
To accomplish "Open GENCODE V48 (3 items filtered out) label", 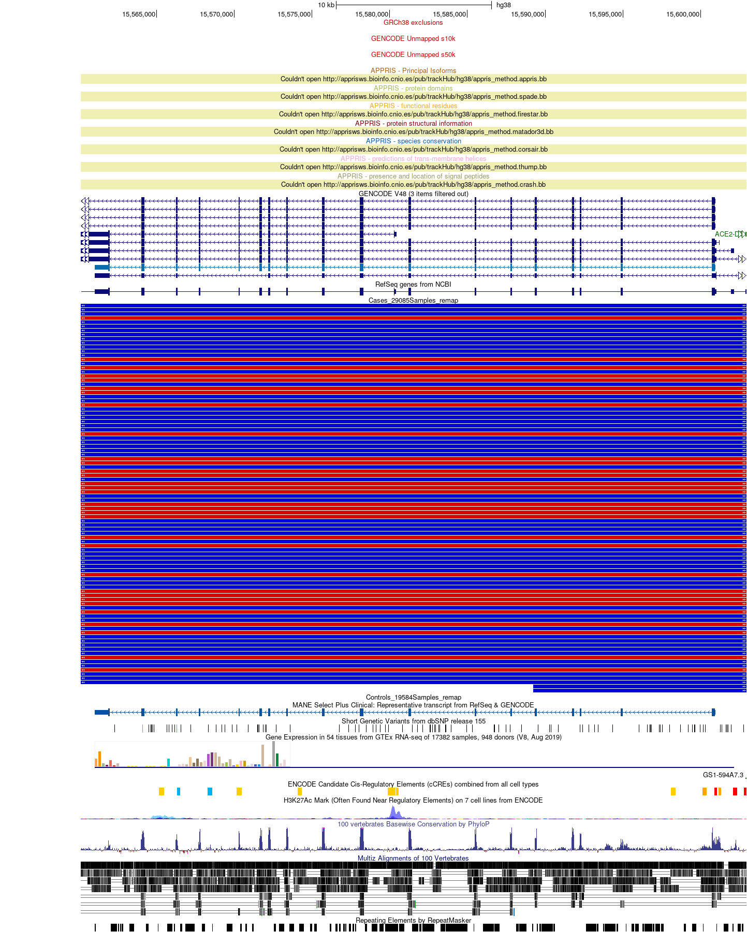I will click(413, 194).
